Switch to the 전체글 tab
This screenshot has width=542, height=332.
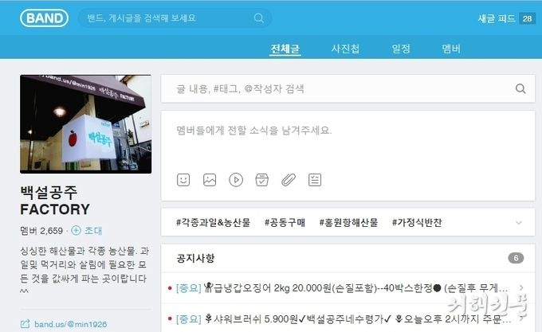point(285,49)
